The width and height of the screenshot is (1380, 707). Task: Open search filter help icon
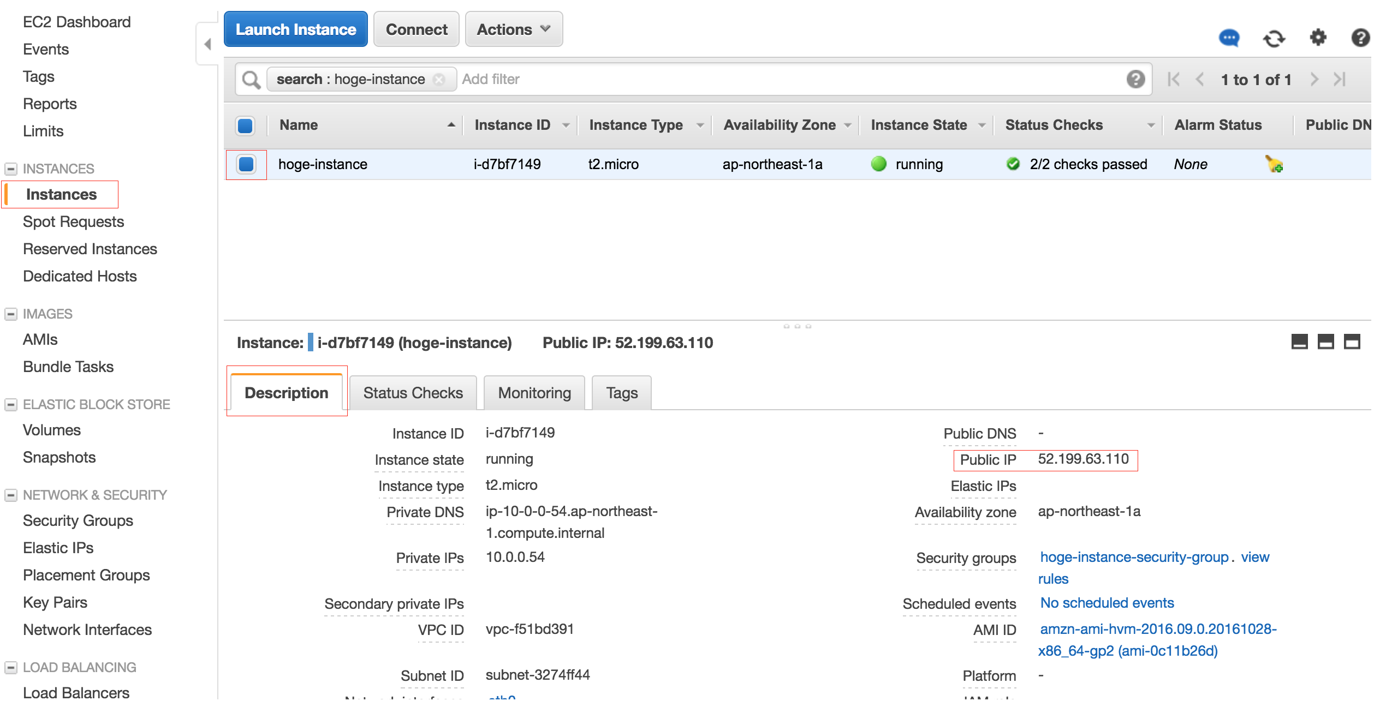[1135, 80]
